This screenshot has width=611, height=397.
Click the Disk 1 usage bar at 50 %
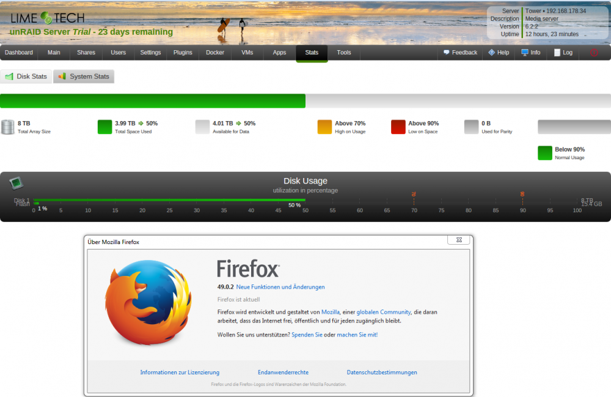pyautogui.click(x=169, y=200)
